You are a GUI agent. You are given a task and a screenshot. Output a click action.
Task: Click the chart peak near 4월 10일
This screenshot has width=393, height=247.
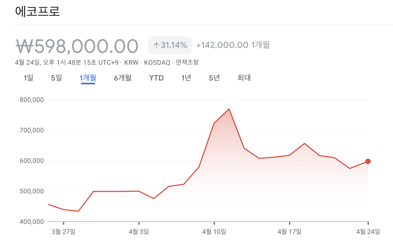(x=229, y=109)
